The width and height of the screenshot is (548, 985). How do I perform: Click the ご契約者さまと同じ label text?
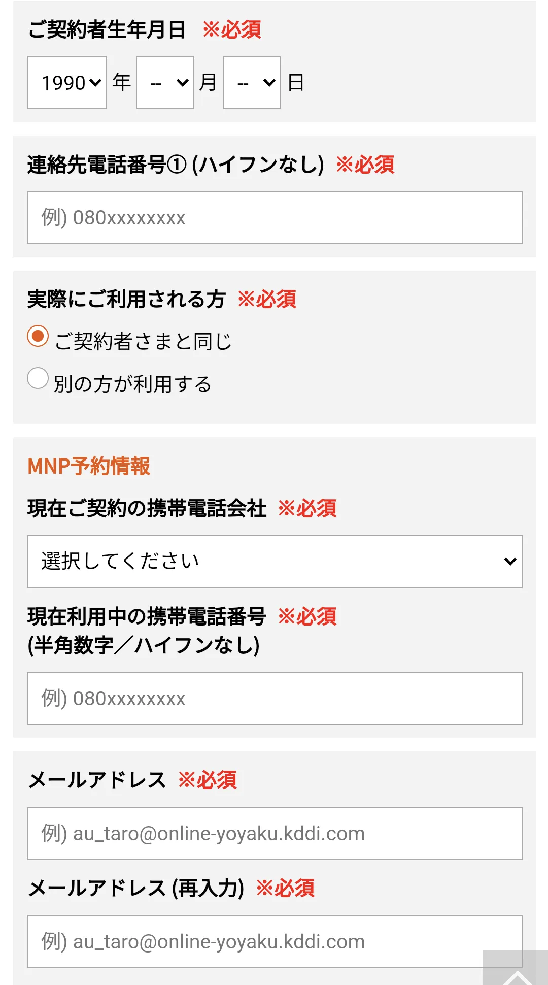(143, 341)
